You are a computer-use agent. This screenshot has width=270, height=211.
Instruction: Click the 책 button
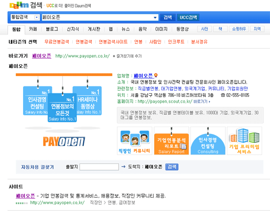(x=220, y=29)
